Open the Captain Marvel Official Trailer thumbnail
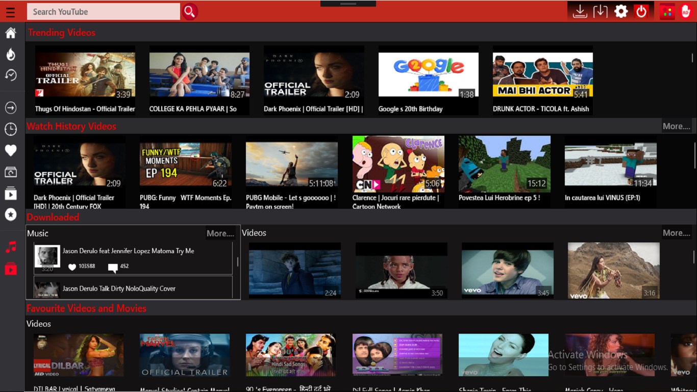This screenshot has width=697, height=392. pyautogui.click(x=185, y=355)
